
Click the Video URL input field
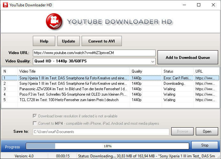click(94, 53)
